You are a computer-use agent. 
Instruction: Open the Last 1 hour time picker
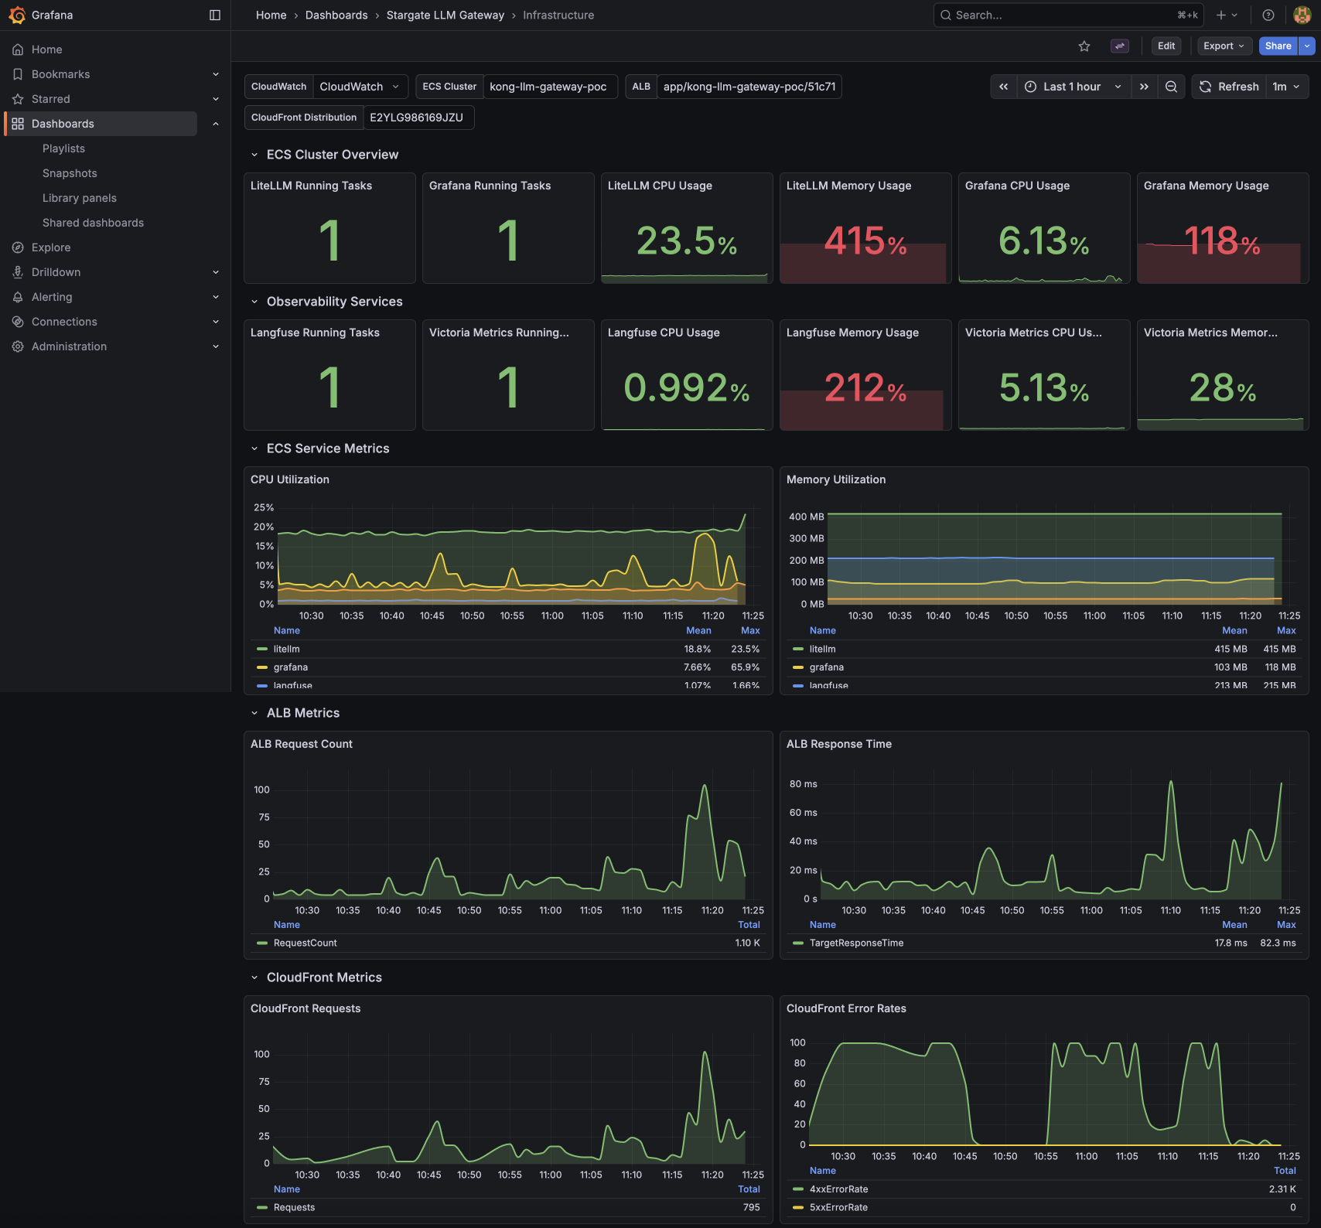[x=1074, y=87]
